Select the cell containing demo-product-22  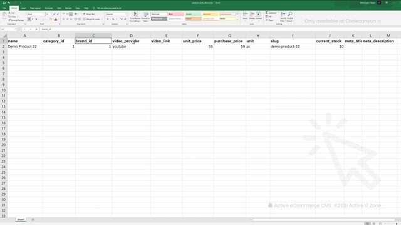[293, 46]
